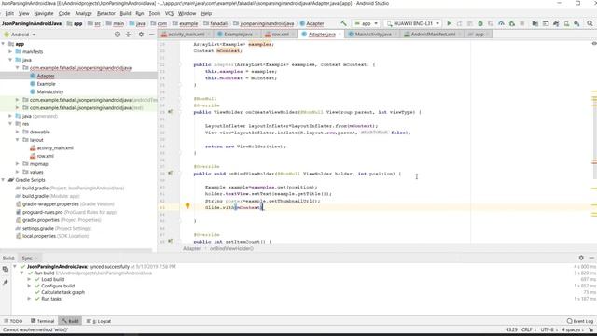Click the jsonparsinginandroidjava breadcrumb in navigation bar
Image resolution: width=597 pixels, height=336 pixels.
(x=267, y=23)
